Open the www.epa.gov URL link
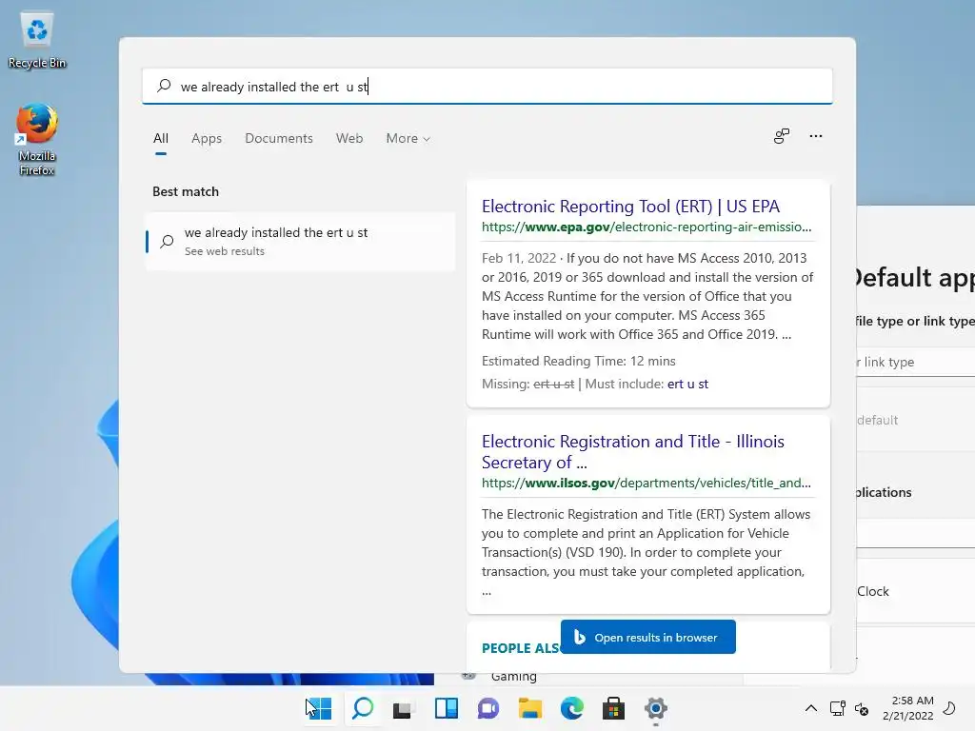975x731 pixels. click(x=647, y=227)
